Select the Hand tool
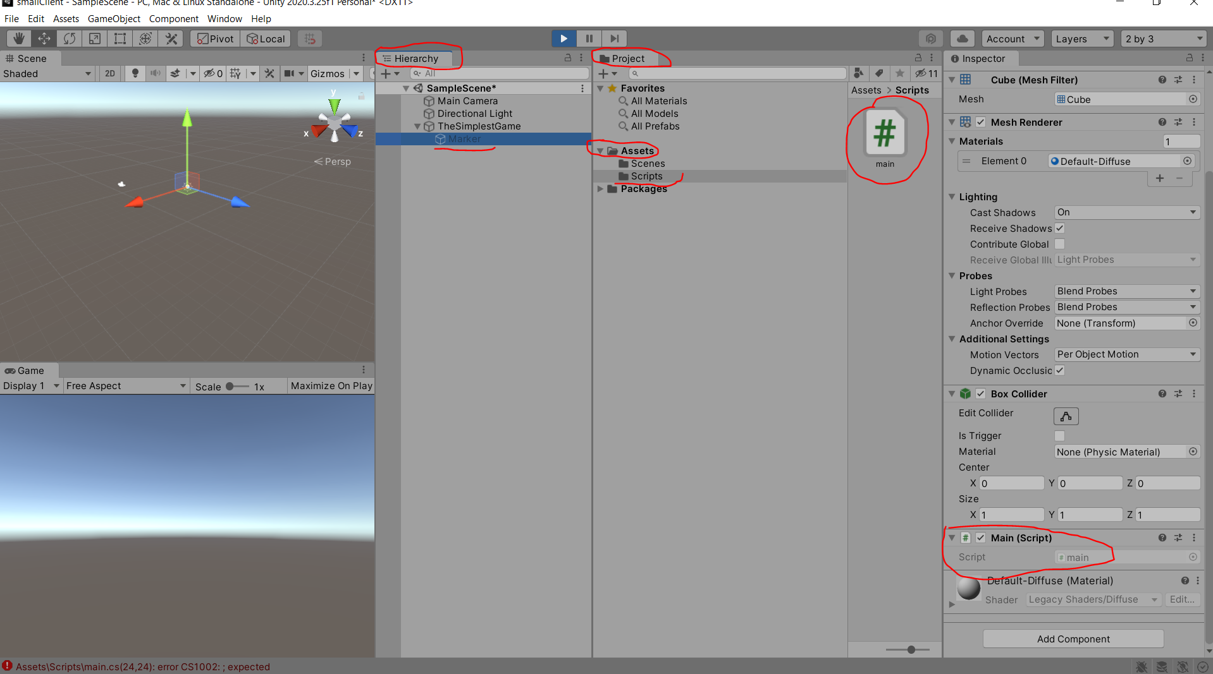 point(19,39)
